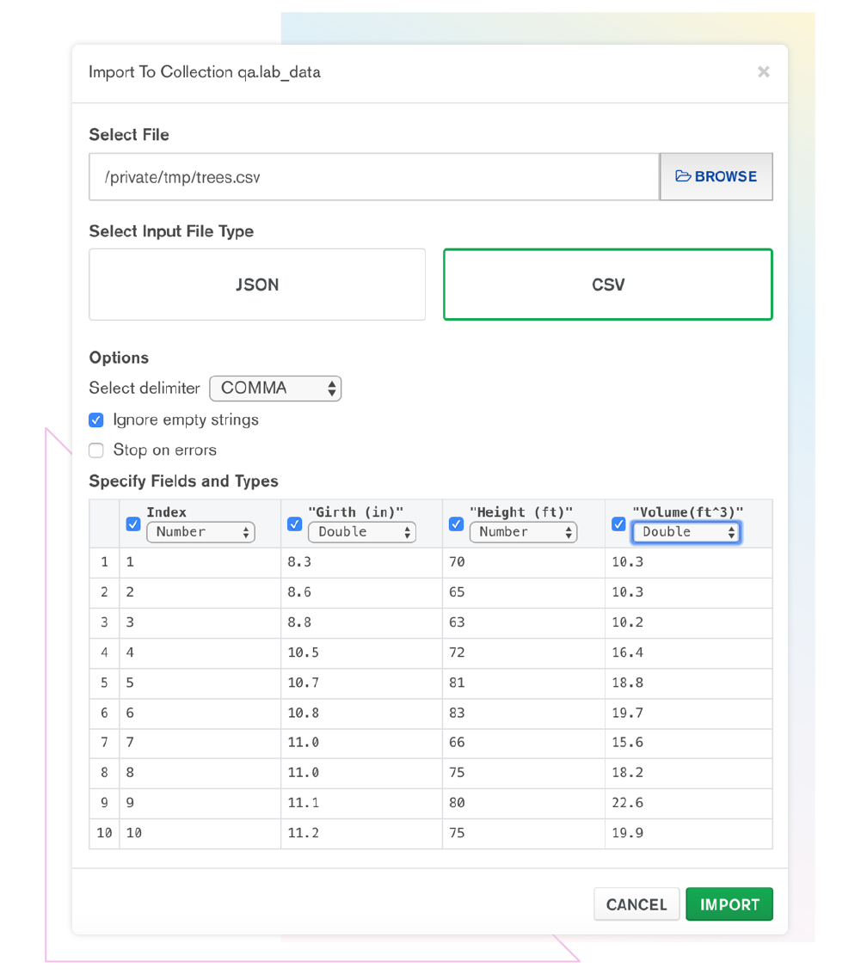The image size is (861, 980).
Task: Click Height value 83 in row 6
Action: [x=457, y=714]
